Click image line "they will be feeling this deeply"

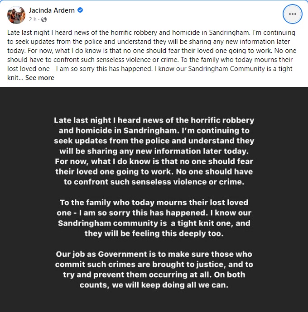[154, 234]
